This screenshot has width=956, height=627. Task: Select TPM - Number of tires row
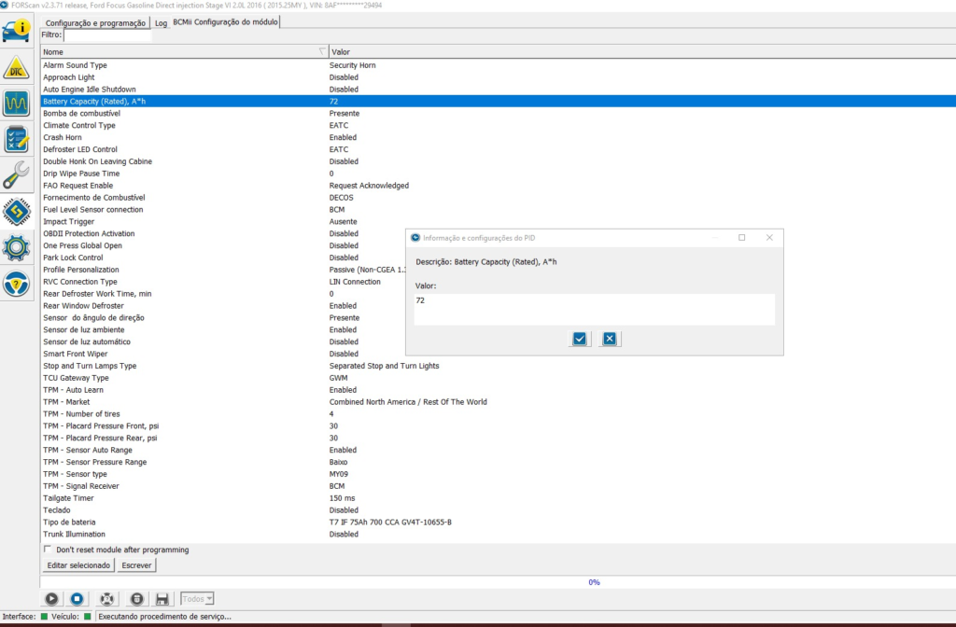[499, 414]
